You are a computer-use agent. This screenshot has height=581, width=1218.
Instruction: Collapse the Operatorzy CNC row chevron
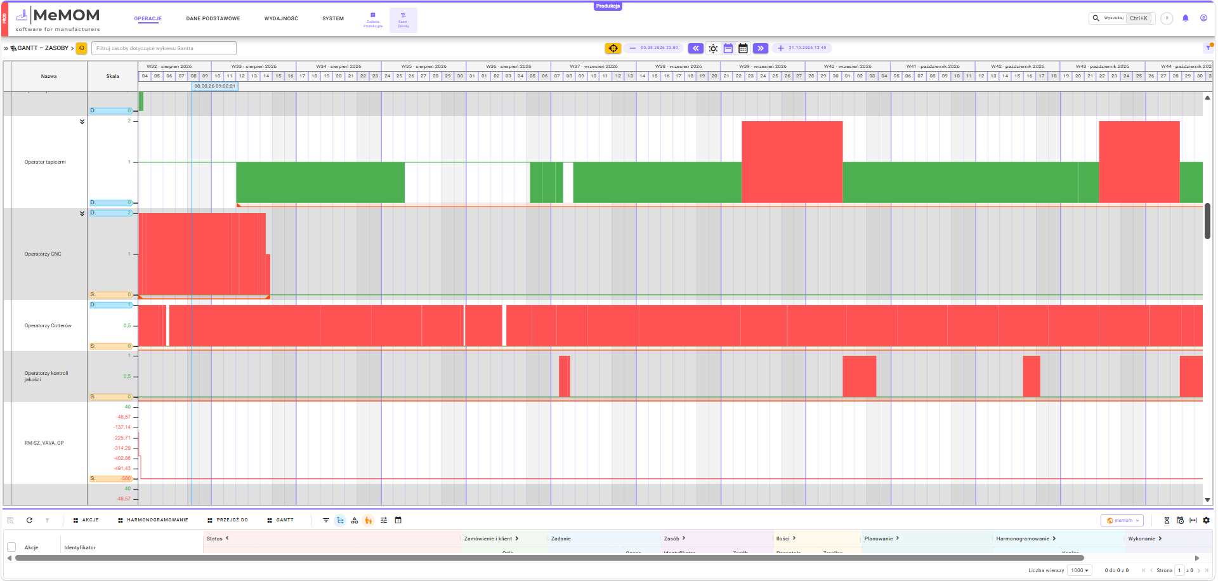[82, 214]
